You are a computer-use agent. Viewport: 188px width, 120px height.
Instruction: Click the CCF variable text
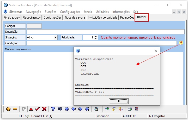[83, 66]
